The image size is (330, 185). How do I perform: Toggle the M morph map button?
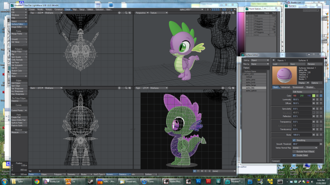point(202,171)
